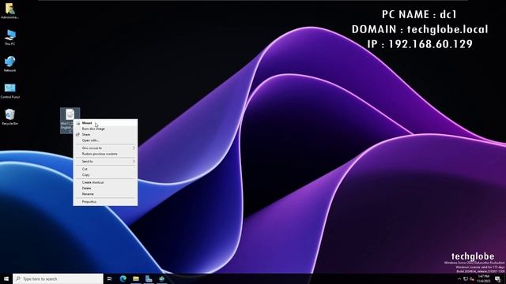Screen dimensions: 506x284
Task: Select Create shortcut in context menu
Action: [105, 182]
